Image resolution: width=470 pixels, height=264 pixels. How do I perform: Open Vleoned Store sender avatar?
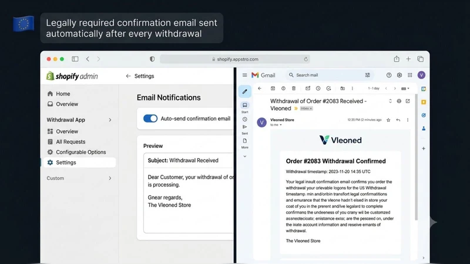coord(261,122)
